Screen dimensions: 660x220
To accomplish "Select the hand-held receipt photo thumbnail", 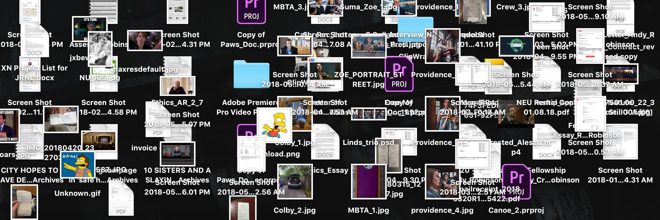I will (61, 119).
